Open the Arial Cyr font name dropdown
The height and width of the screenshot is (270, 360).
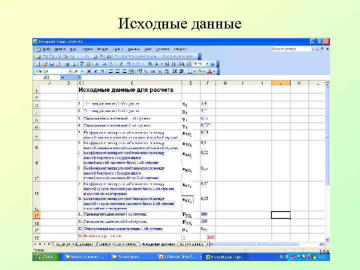click(x=70, y=71)
